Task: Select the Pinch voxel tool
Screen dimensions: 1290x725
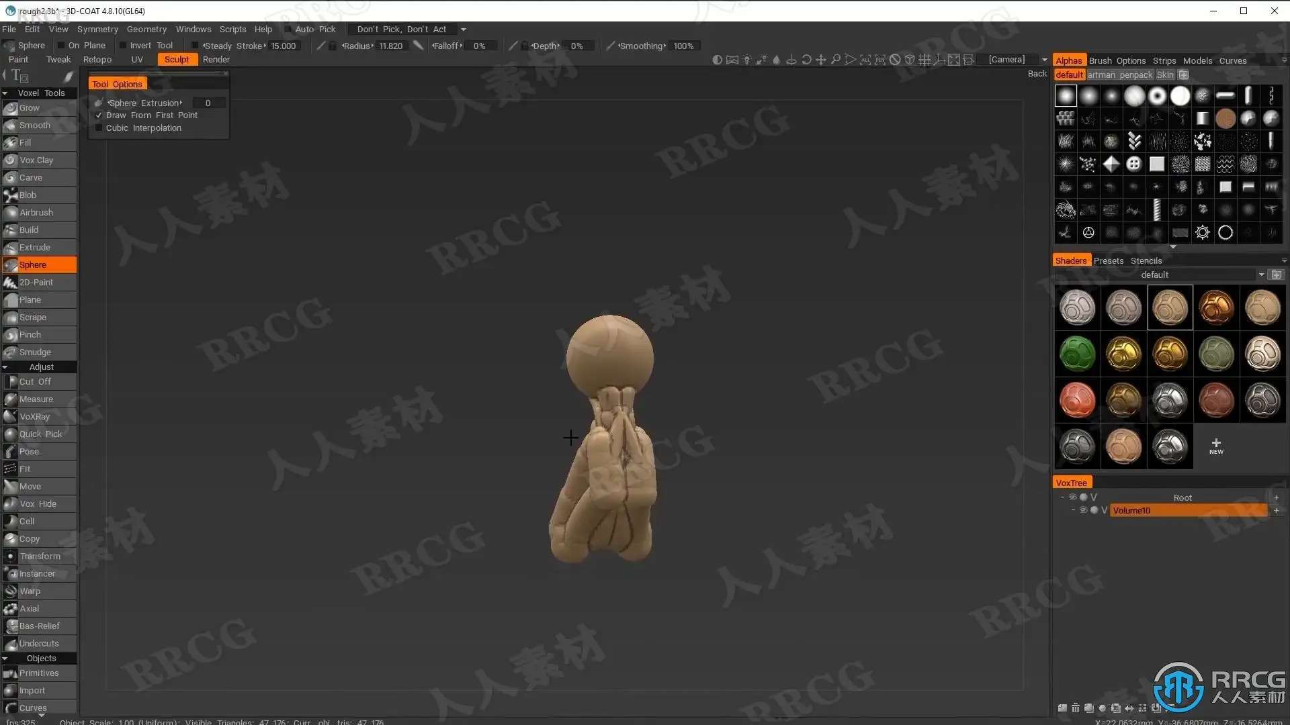Action: 30,334
